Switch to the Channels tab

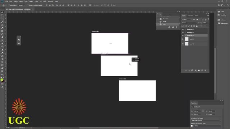190,16
